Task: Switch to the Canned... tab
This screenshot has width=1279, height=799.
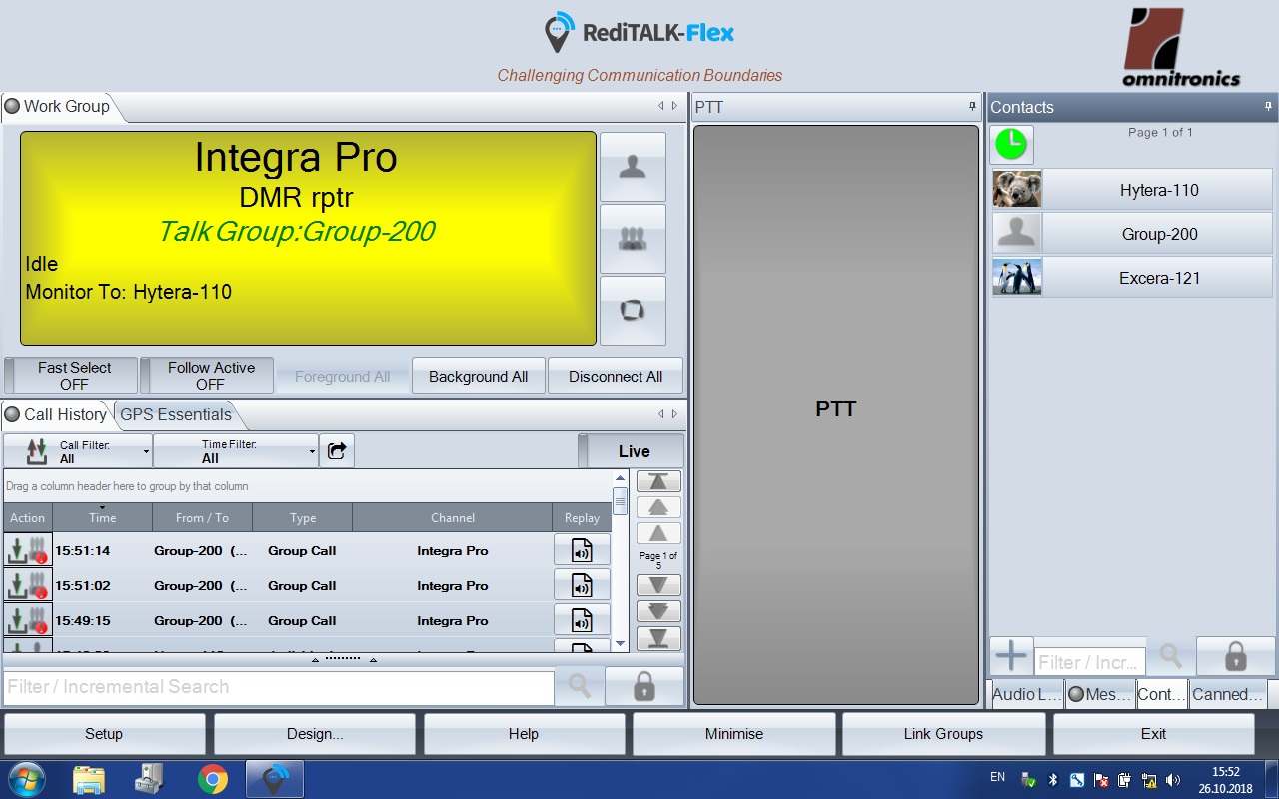Action: point(1227,694)
